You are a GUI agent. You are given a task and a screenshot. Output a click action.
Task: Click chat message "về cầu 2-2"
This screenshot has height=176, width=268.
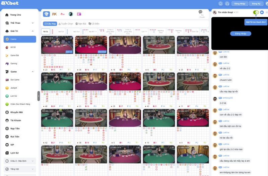[225, 69]
